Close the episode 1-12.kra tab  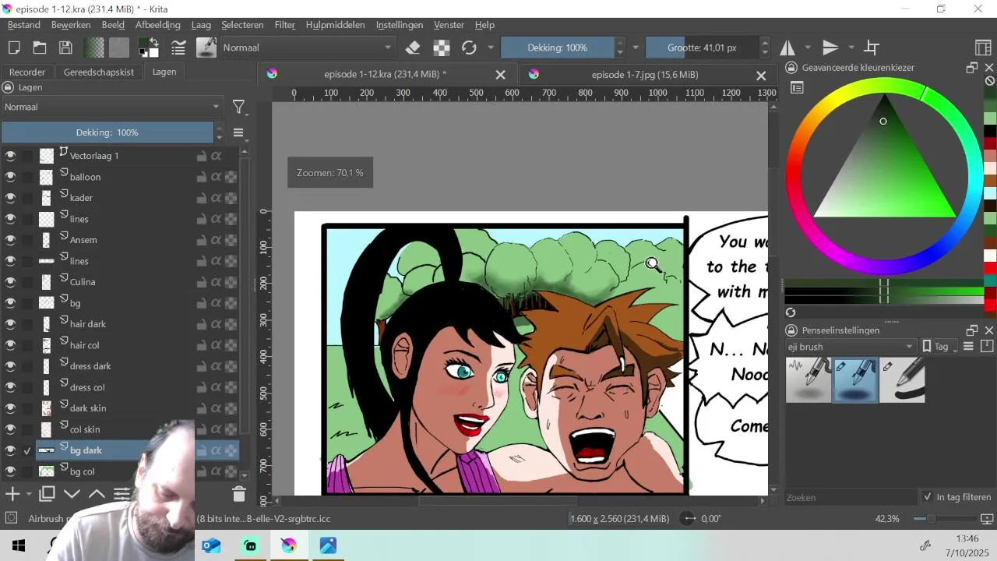point(501,75)
